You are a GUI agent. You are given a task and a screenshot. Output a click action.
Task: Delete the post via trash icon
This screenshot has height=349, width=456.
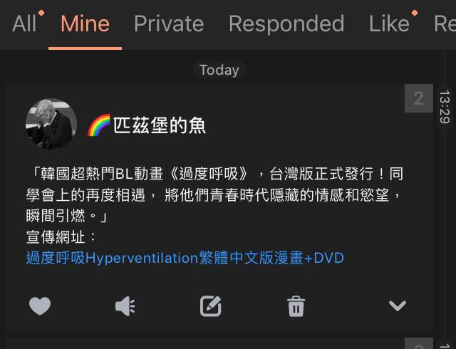[x=296, y=306]
